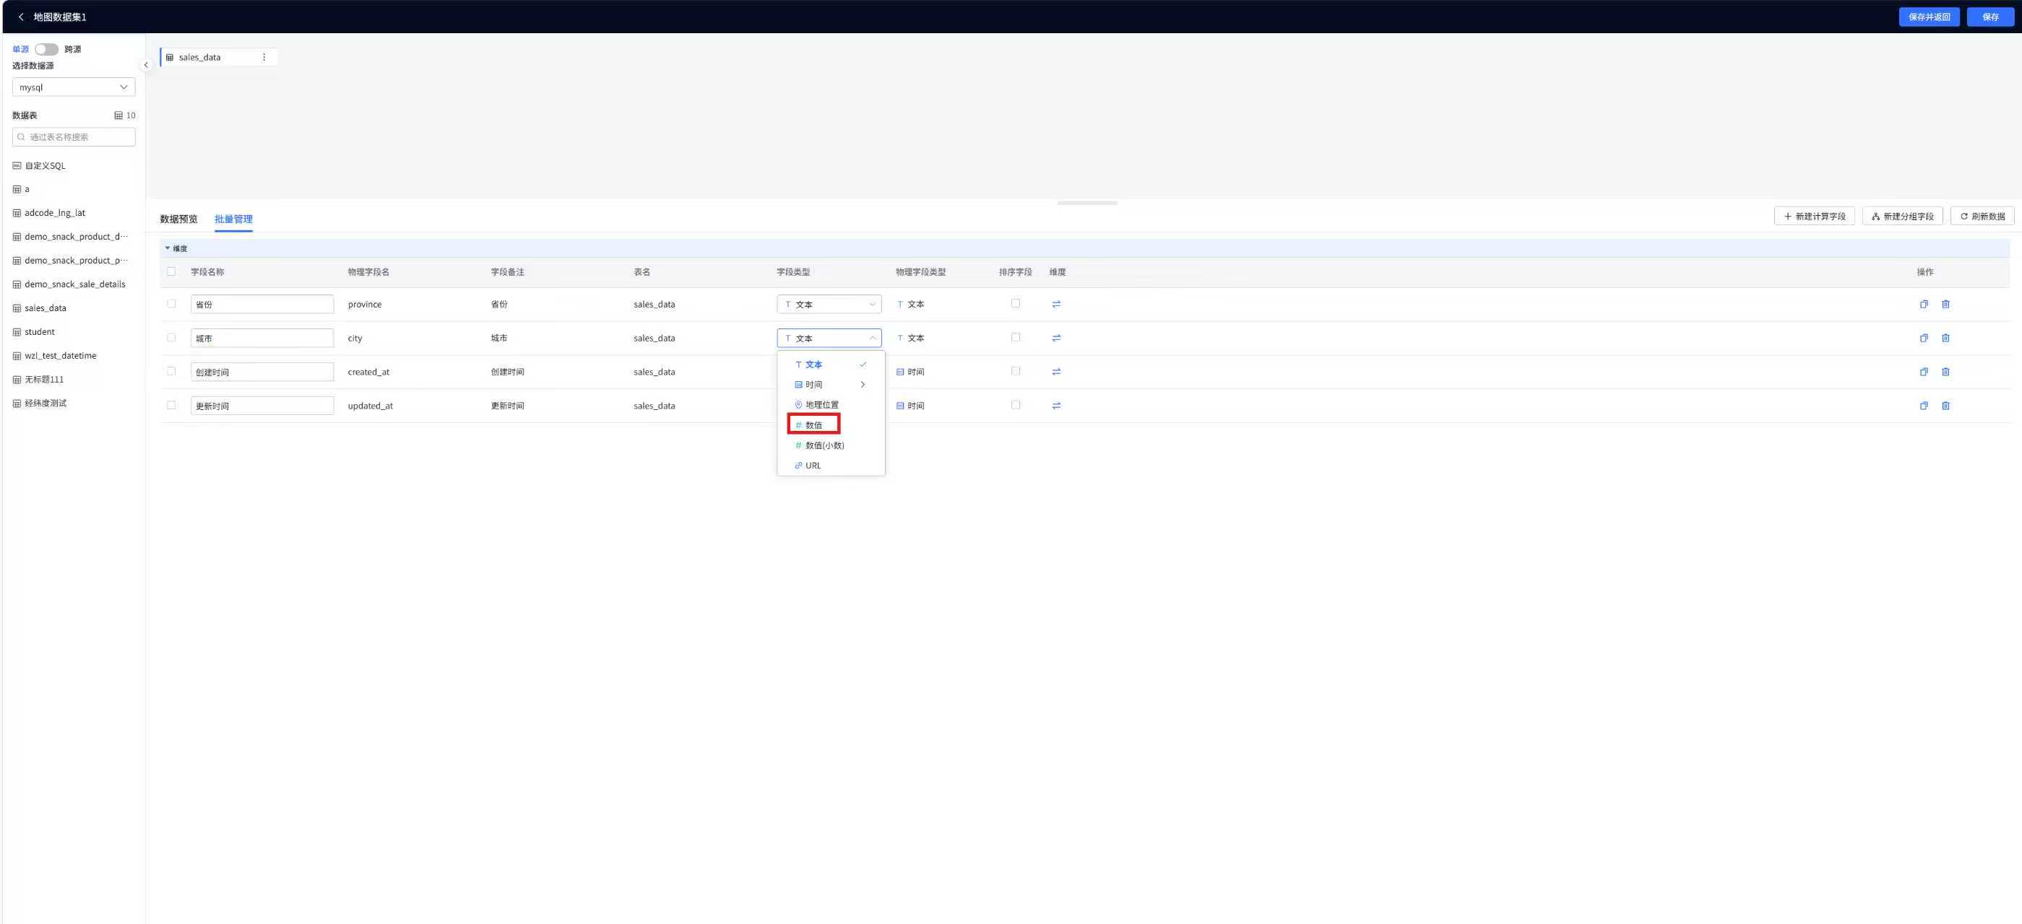
Task: Select the 创建时间 row checkbox
Action: [171, 371]
